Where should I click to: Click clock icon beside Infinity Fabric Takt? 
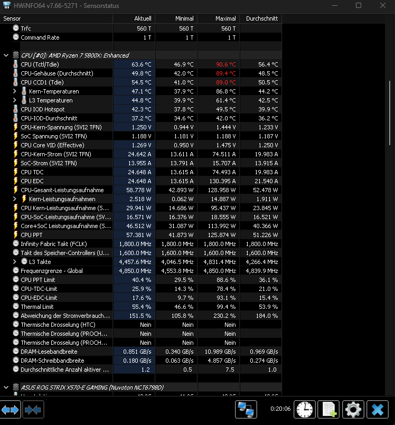pyautogui.click(x=16, y=243)
